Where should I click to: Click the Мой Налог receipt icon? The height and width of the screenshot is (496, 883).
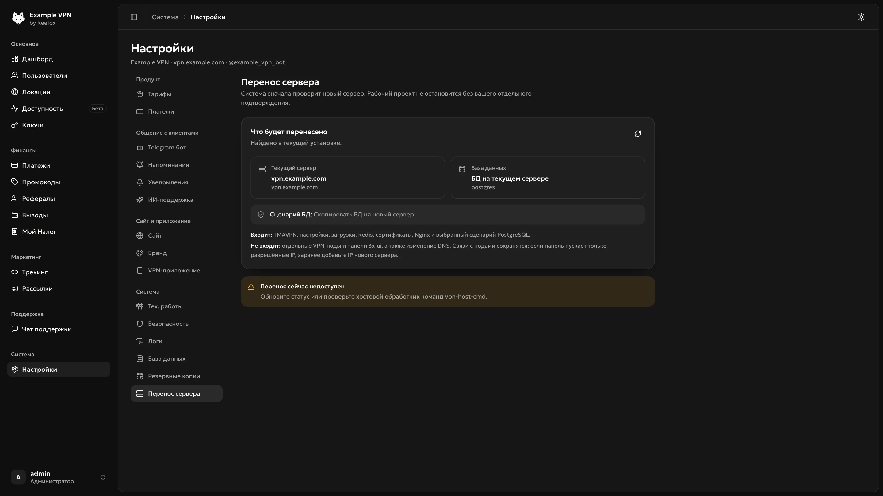pos(14,231)
